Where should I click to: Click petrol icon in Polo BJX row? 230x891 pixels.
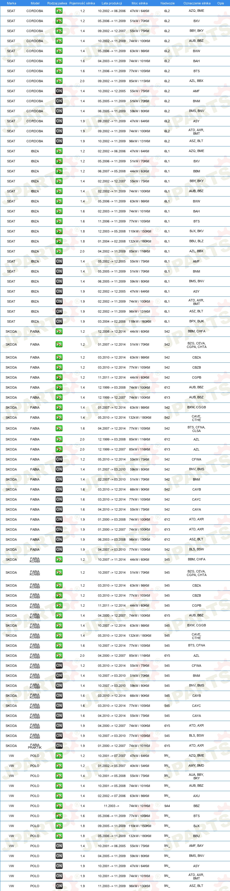[x=59, y=826]
